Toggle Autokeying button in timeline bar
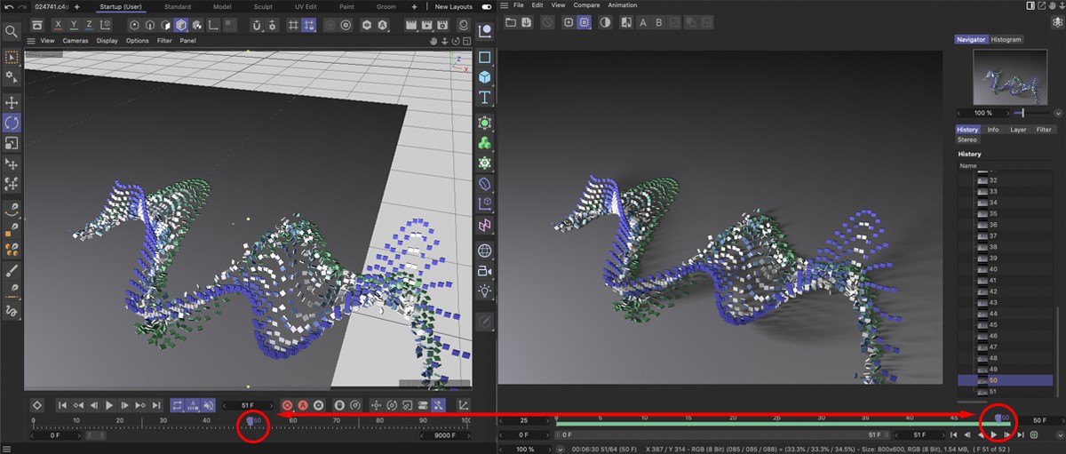The width and height of the screenshot is (1066, 454). (x=303, y=405)
